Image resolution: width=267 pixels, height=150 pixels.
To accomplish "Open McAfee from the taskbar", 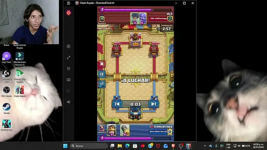I will [158, 146].
